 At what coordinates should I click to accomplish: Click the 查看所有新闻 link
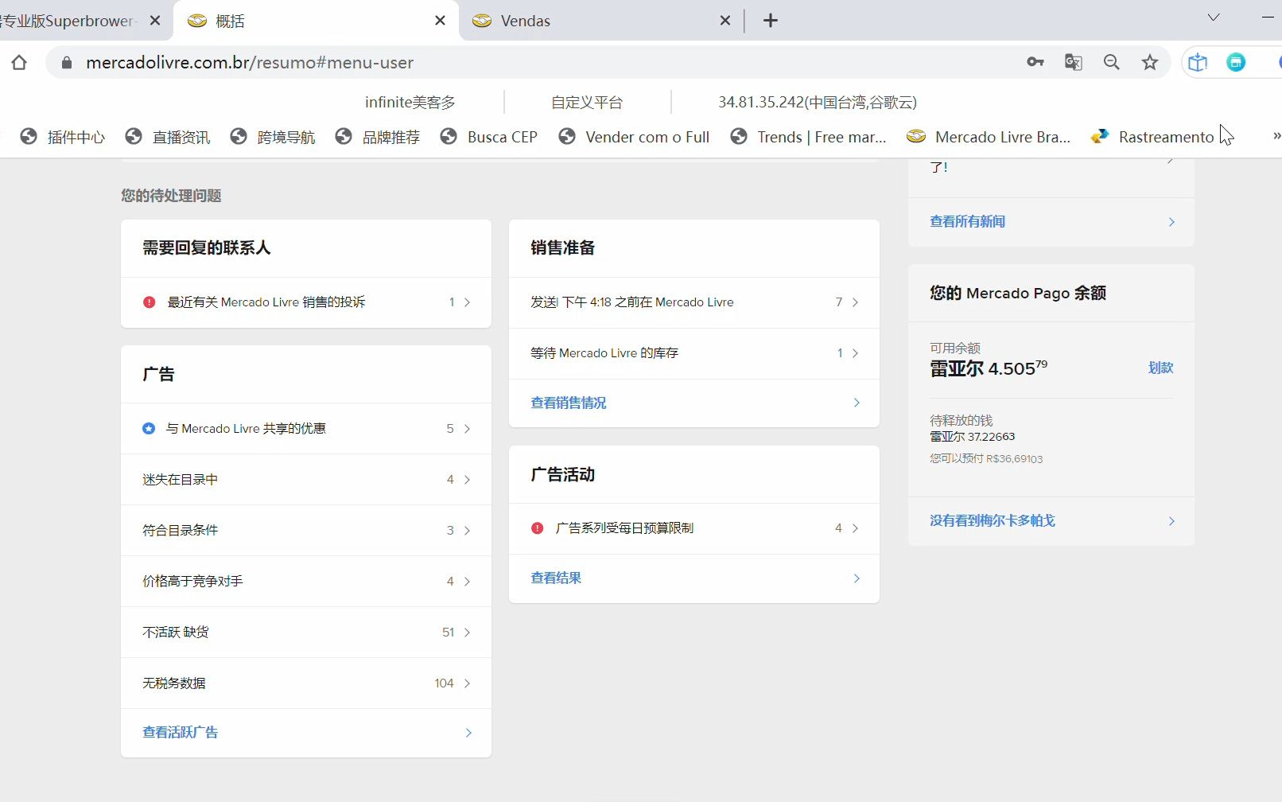(x=968, y=222)
